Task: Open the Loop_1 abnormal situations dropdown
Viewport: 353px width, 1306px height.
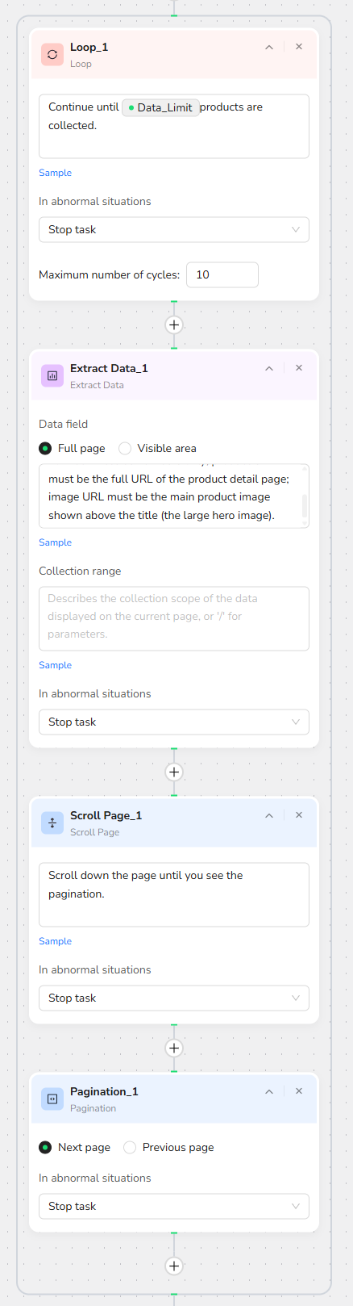Action: (x=174, y=229)
